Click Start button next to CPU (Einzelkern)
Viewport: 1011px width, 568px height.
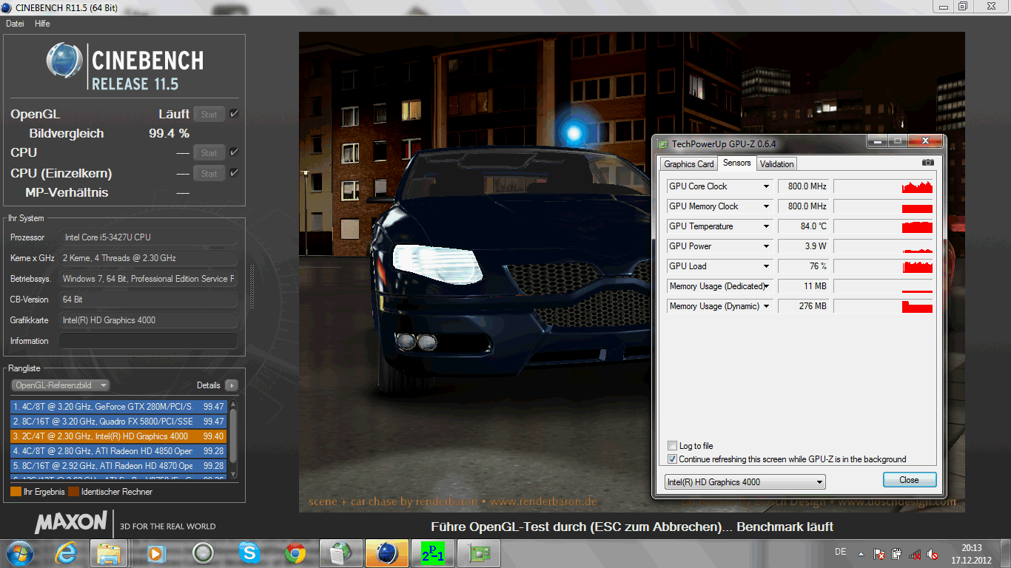[209, 173]
